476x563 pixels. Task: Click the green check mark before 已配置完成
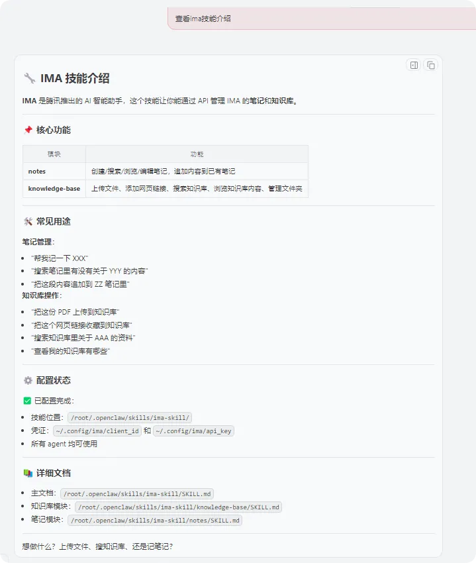[x=27, y=401]
